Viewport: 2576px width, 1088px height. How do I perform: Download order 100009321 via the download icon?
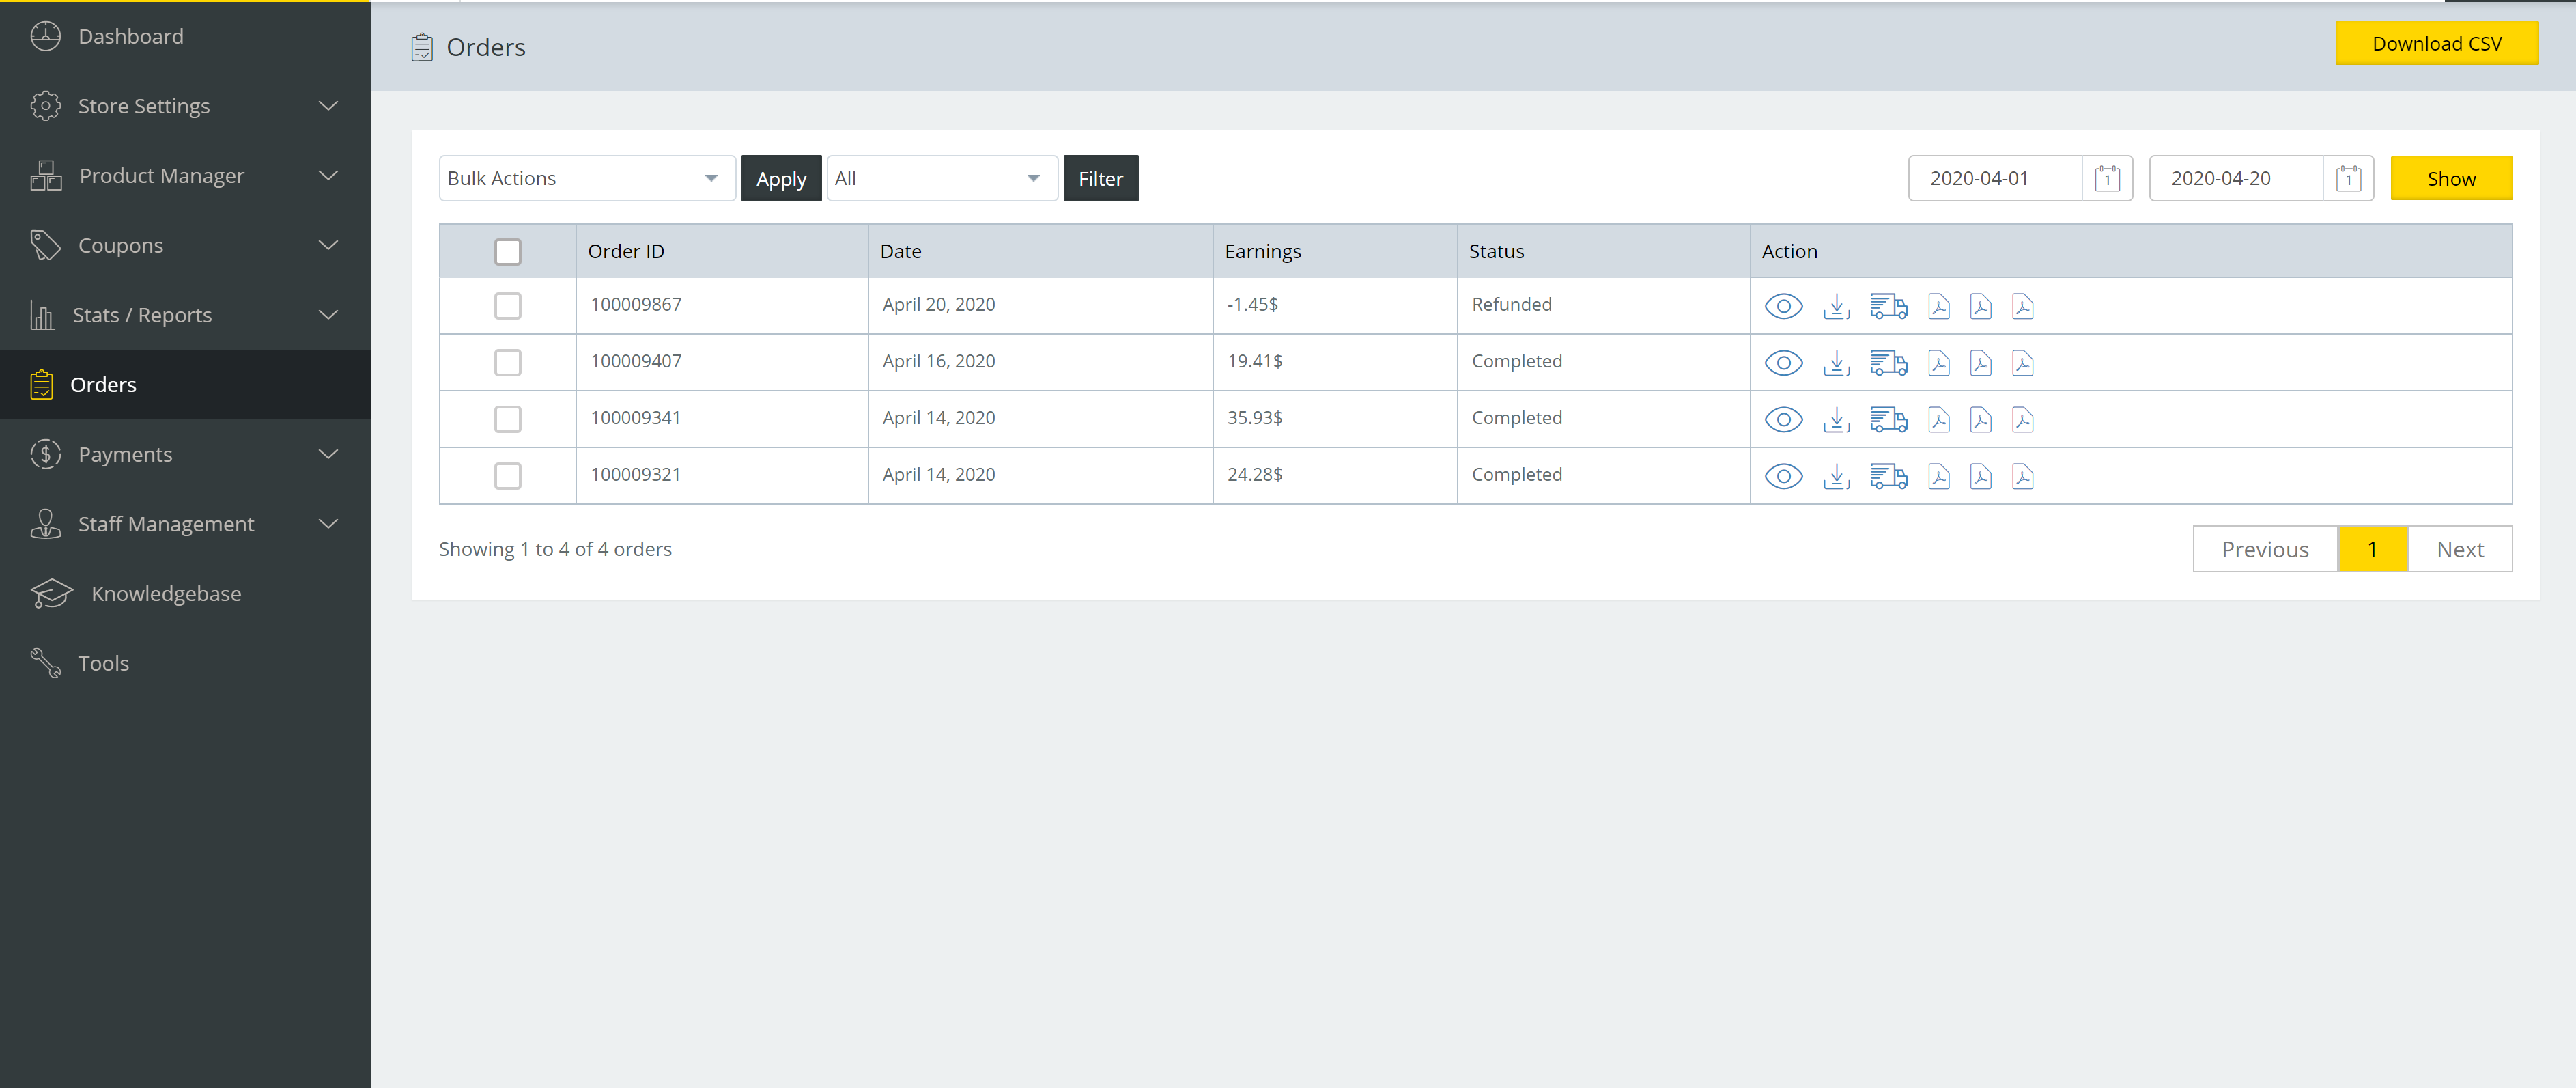tap(1836, 477)
